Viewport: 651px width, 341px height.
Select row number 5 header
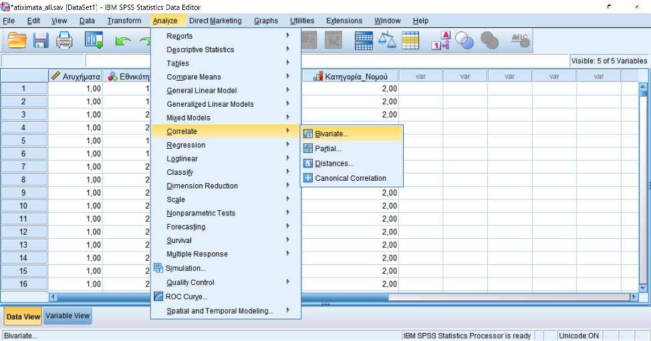24,140
